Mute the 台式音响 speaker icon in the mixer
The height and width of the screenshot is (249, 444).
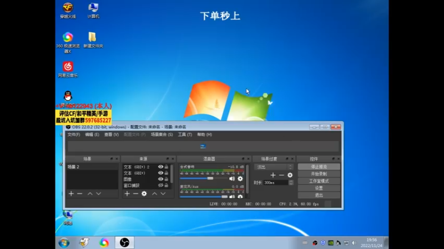(232, 178)
